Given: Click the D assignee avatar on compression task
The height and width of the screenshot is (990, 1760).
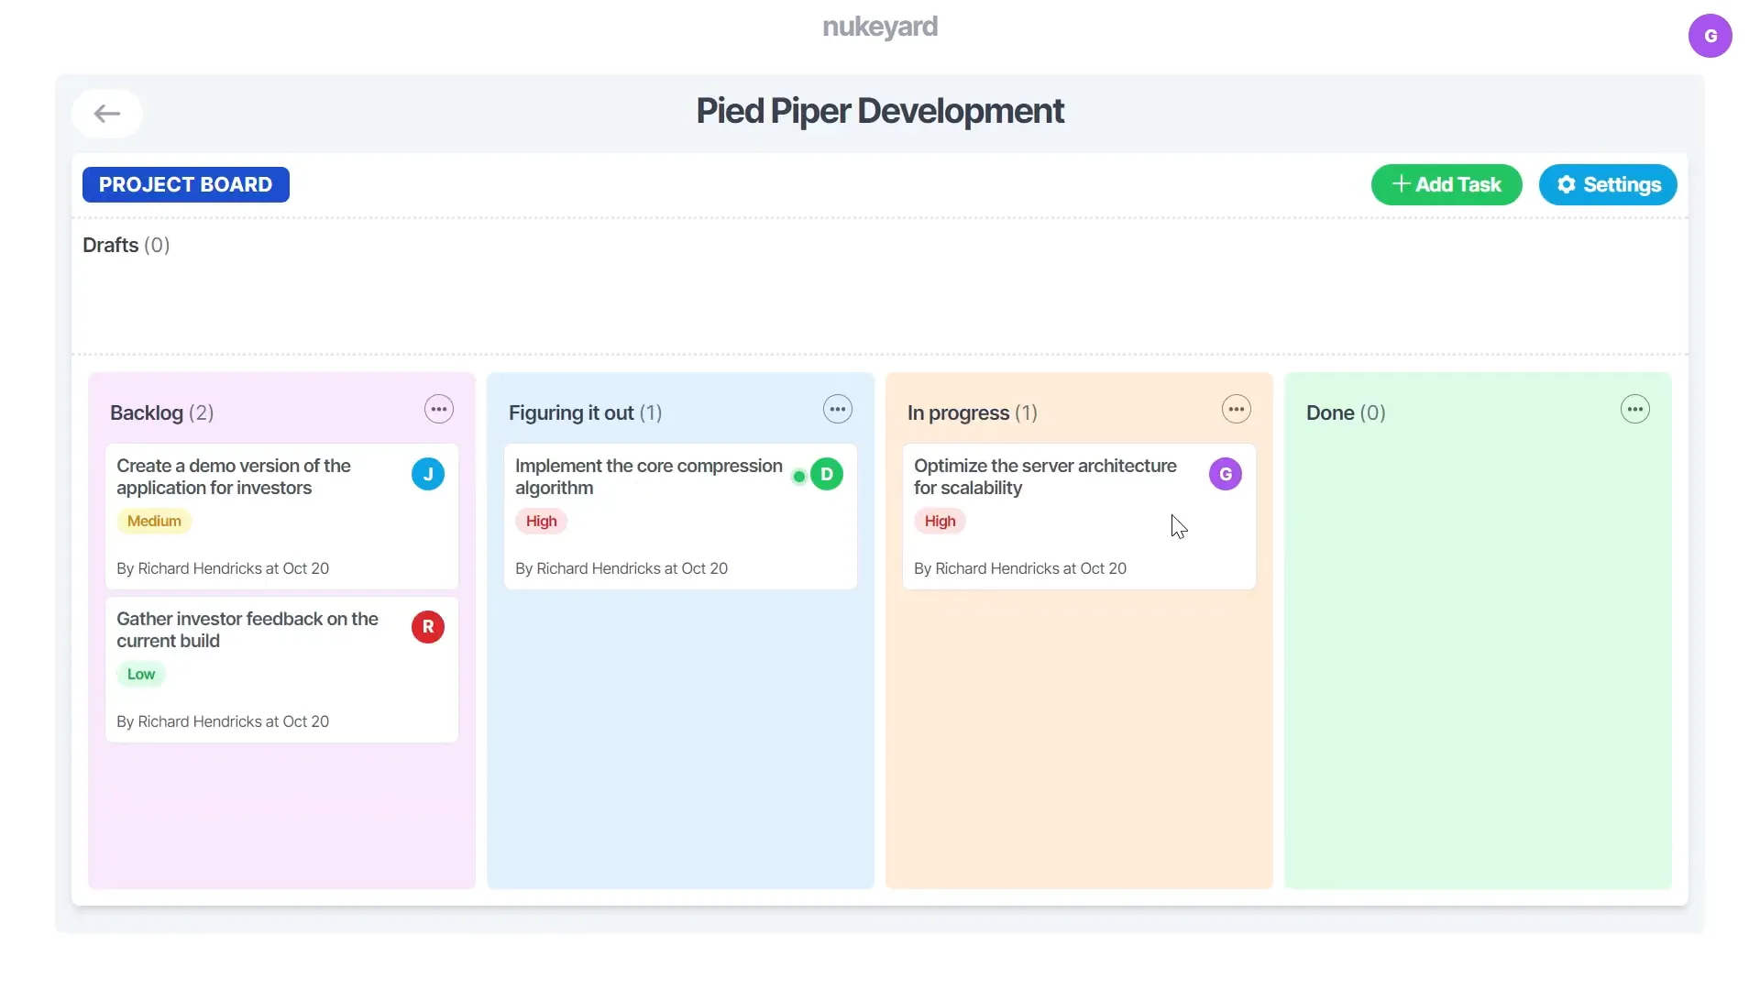Looking at the screenshot, I should pyautogui.click(x=827, y=474).
